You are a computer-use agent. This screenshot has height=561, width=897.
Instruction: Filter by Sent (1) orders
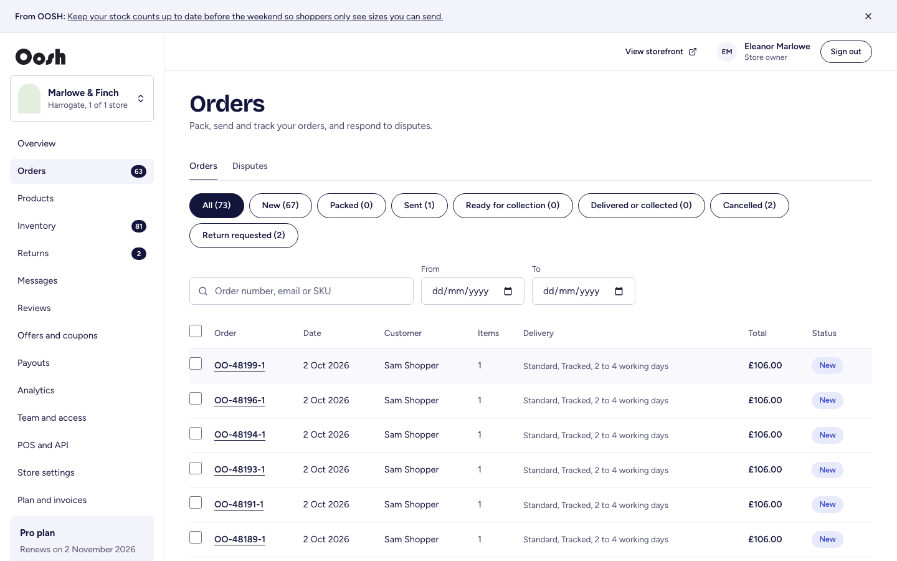tap(419, 206)
